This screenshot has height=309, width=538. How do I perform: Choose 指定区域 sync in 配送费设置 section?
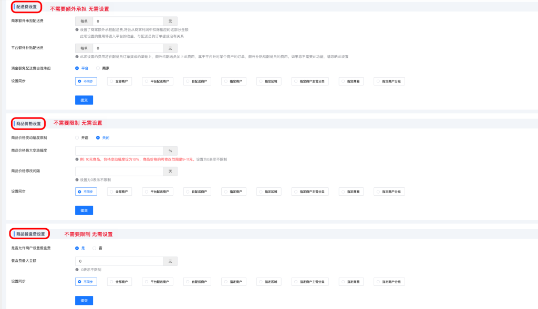270,81
